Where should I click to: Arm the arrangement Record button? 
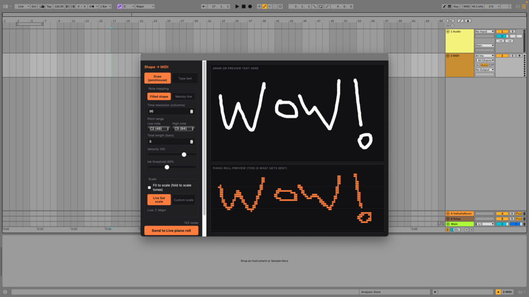pyautogui.click(x=250, y=6)
